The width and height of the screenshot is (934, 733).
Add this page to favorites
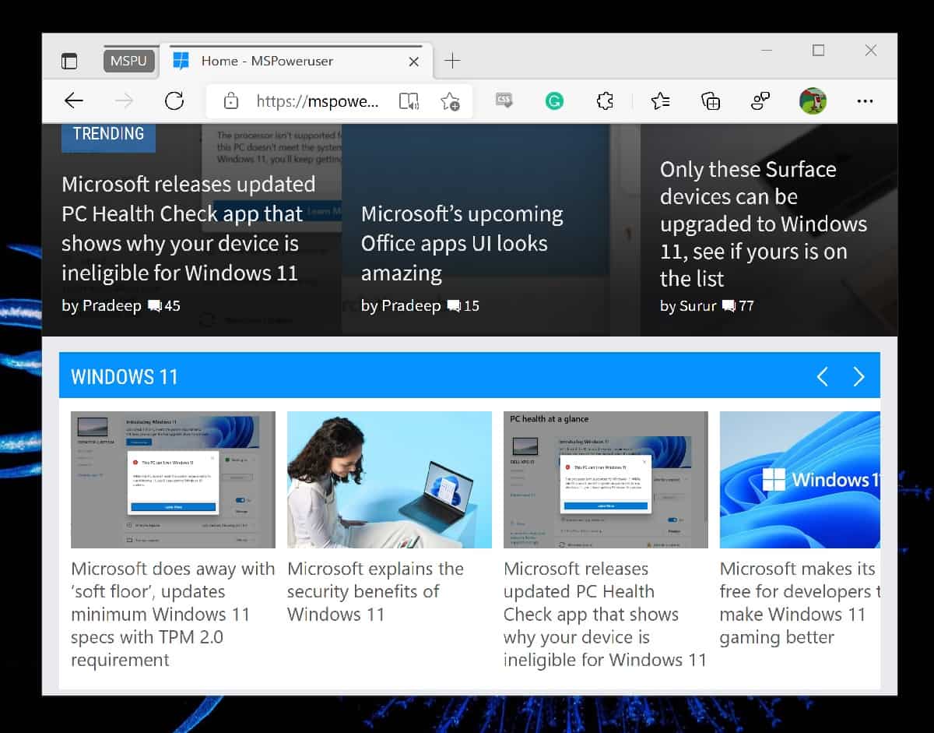pyautogui.click(x=450, y=101)
